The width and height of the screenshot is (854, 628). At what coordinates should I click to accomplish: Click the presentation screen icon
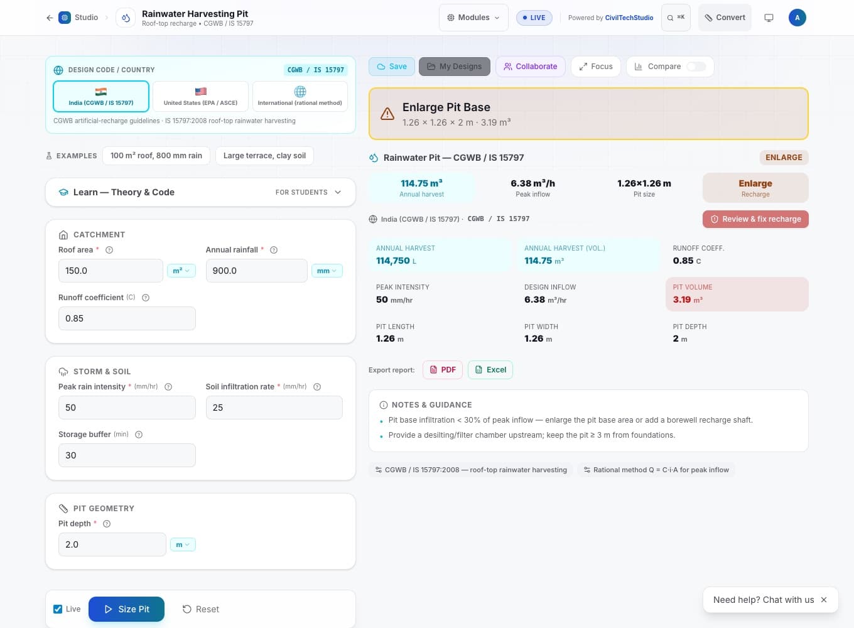click(x=769, y=18)
